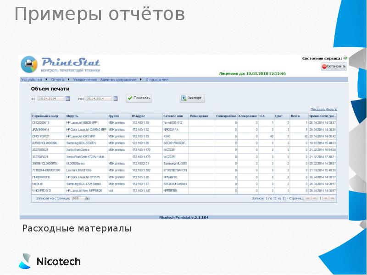
Task: Click the service status indicator icon
Action: pyautogui.click(x=345, y=58)
